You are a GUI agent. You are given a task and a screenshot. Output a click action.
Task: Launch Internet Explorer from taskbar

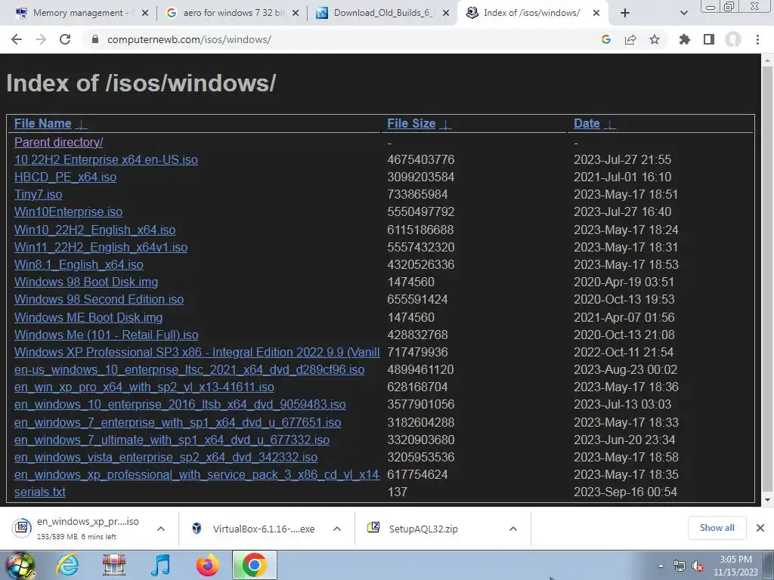click(x=67, y=565)
